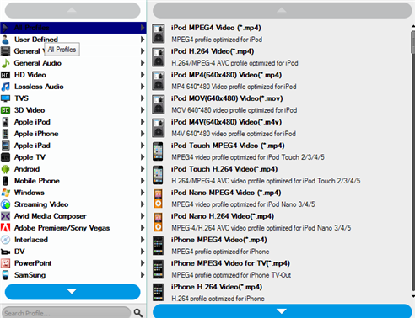Image resolution: width=415 pixels, height=318 pixels.
Task: Select iPod M4V(640x480) Video(*.m4v) profile
Action: (281, 128)
